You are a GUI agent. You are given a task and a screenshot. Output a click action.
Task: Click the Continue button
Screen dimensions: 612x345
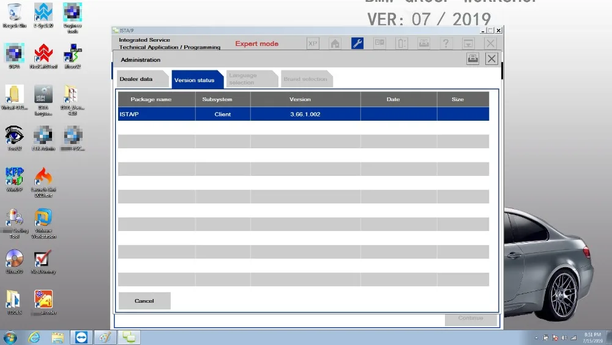(471, 318)
